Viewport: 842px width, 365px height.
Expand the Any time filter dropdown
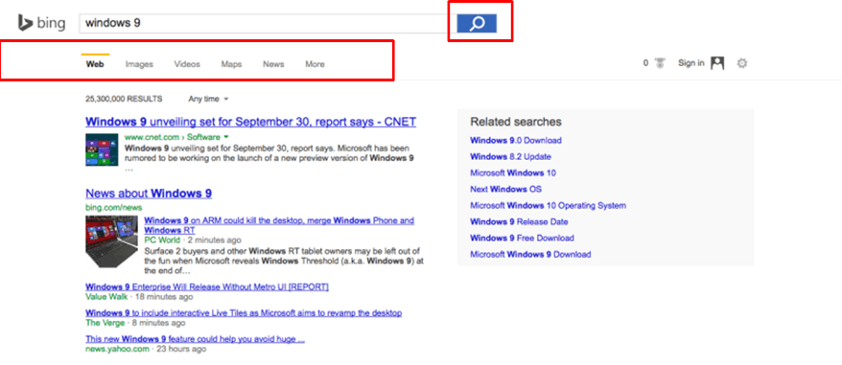pyautogui.click(x=208, y=99)
